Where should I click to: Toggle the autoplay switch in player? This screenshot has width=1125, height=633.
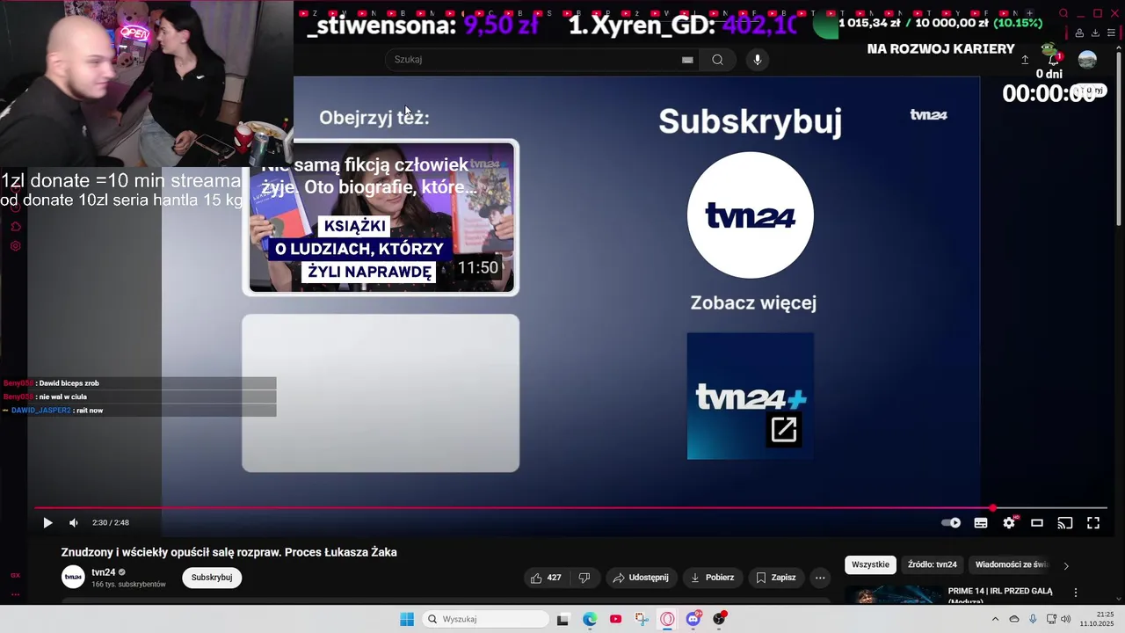coord(951,522)
